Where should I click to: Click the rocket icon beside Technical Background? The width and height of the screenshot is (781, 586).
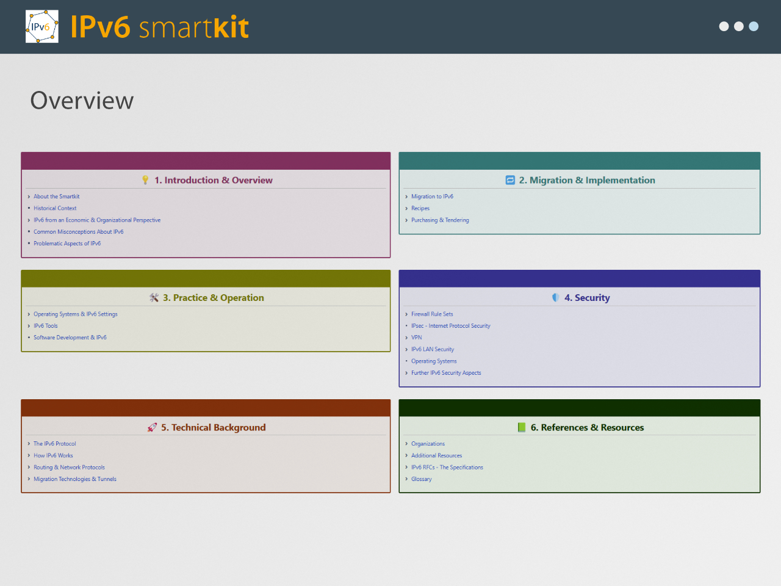click(x=152, y=427)
